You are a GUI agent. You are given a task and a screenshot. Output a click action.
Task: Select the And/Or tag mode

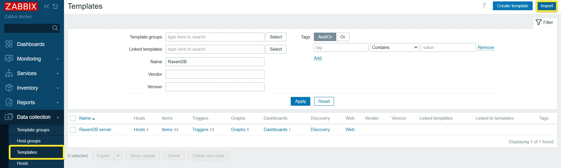click(325, 37)
